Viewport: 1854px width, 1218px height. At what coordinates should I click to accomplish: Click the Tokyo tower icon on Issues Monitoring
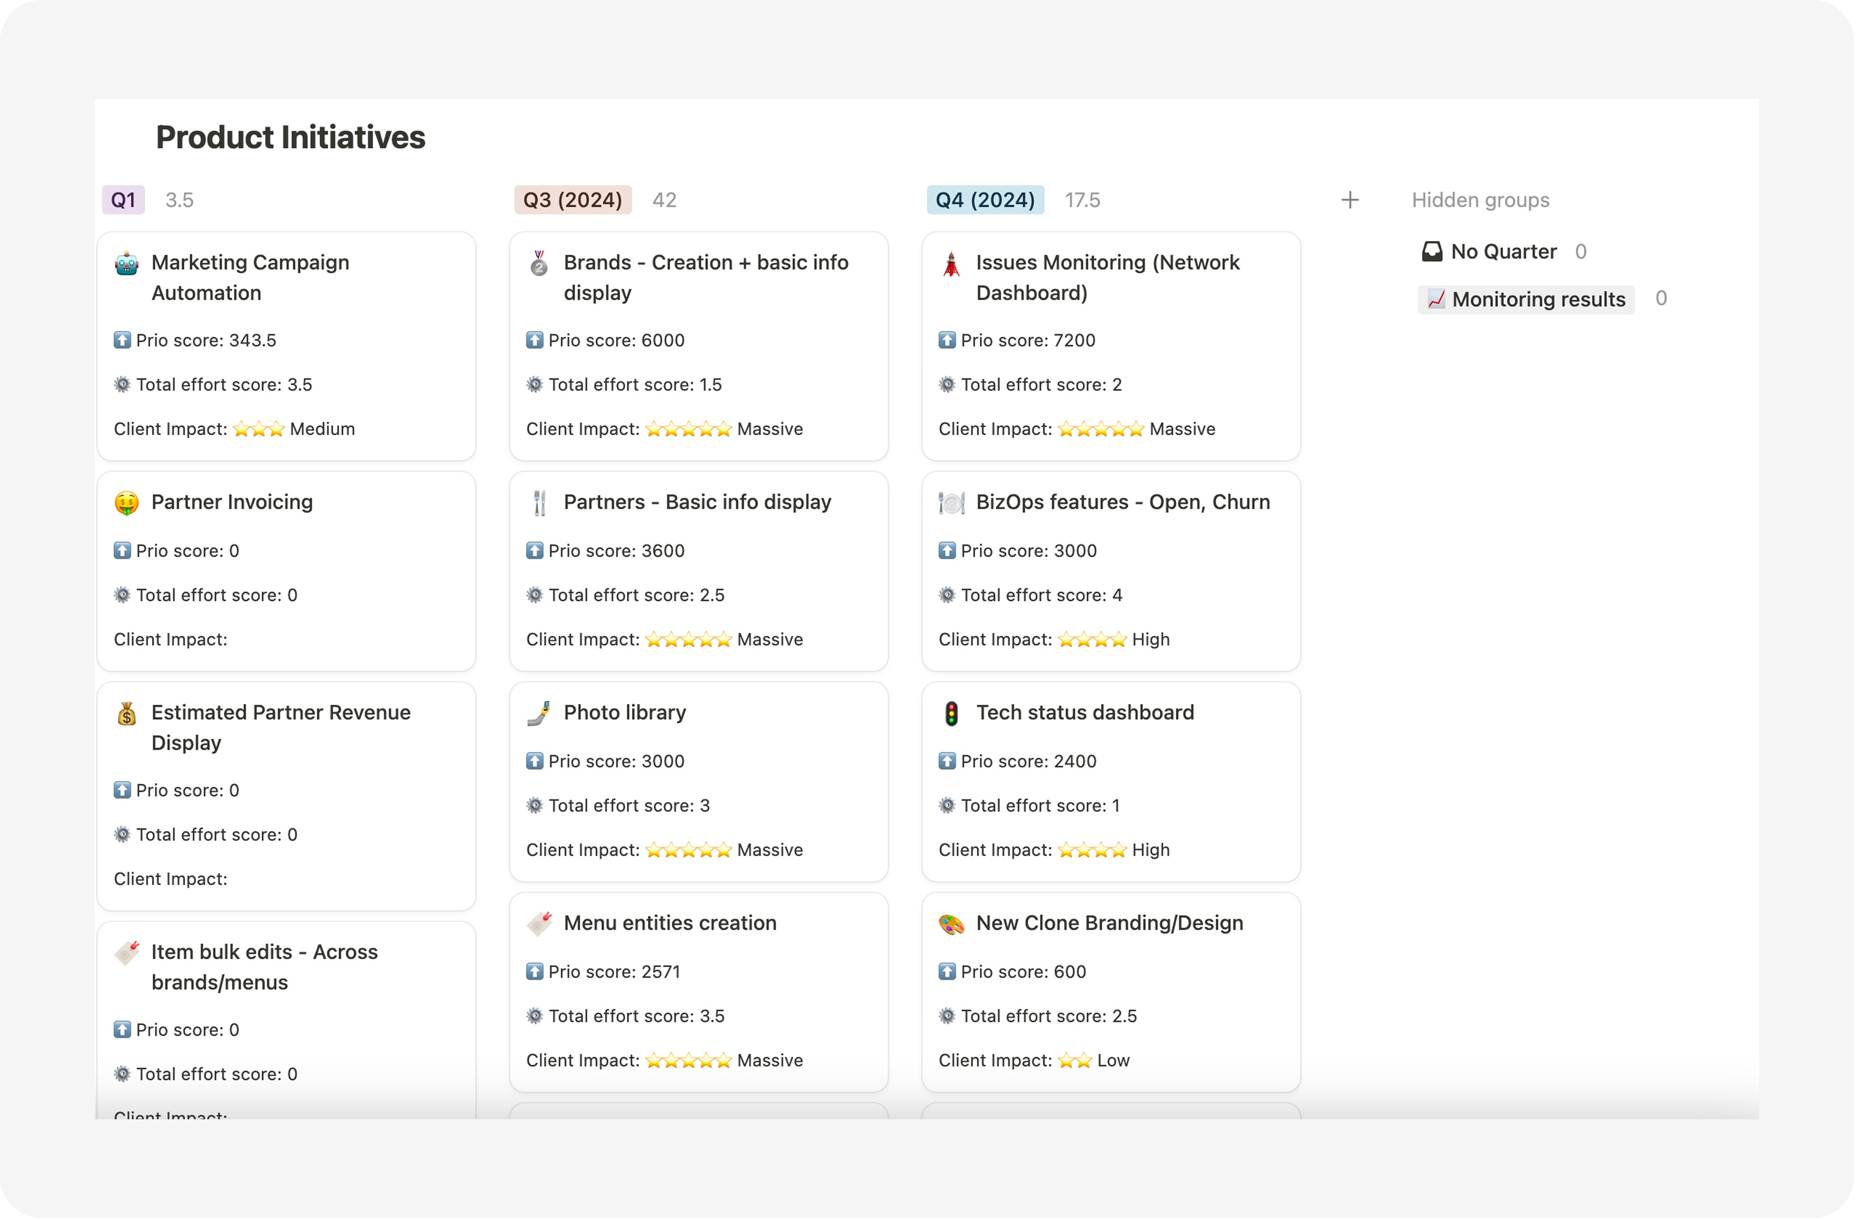[x=951, y=264]
